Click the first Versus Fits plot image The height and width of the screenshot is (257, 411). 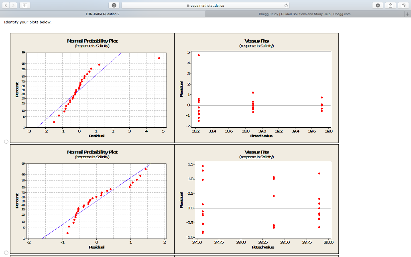click(257, 88)
